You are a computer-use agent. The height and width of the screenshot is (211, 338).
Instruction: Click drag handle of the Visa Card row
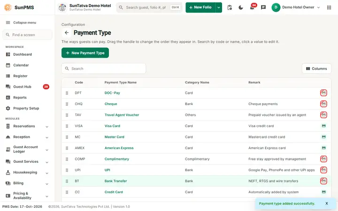67,126
